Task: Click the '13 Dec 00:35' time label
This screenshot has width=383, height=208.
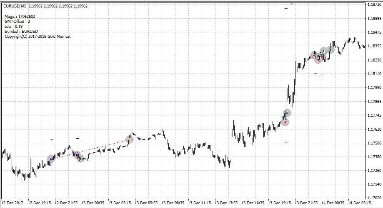Action: pyautogui.click(x=93, y=203)
